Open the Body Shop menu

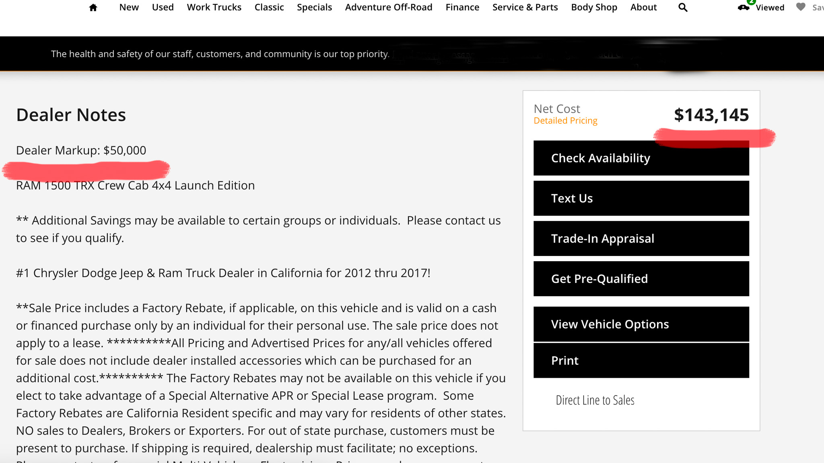[594, 7]
